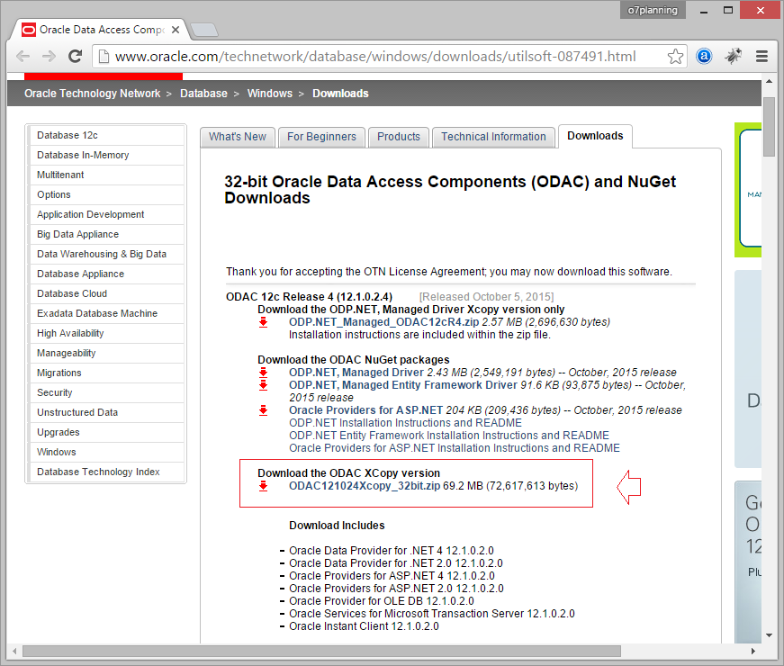Click download arrow beside ODAC121024Xcopy_32bit.zip
This screenshot has width=784, height=666.
pyautogui.click(x=264, y=486)
